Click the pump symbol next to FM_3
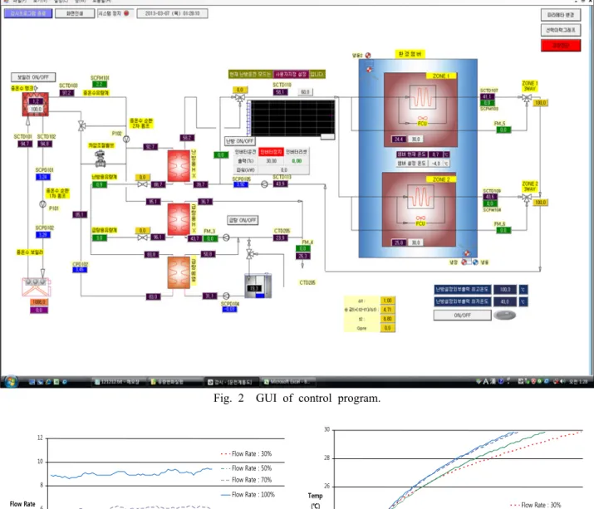 (x=226, y=237)
